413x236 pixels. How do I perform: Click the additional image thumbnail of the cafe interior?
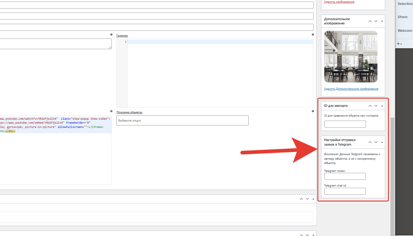click(351, 56)
